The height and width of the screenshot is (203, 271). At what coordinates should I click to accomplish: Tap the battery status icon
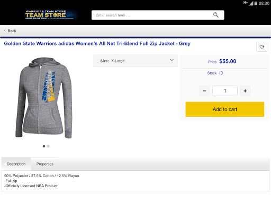[x=256, y=3]
